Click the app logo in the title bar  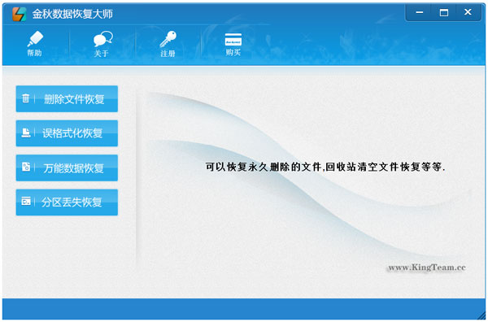pyautogui.click(x=20, y=14)
